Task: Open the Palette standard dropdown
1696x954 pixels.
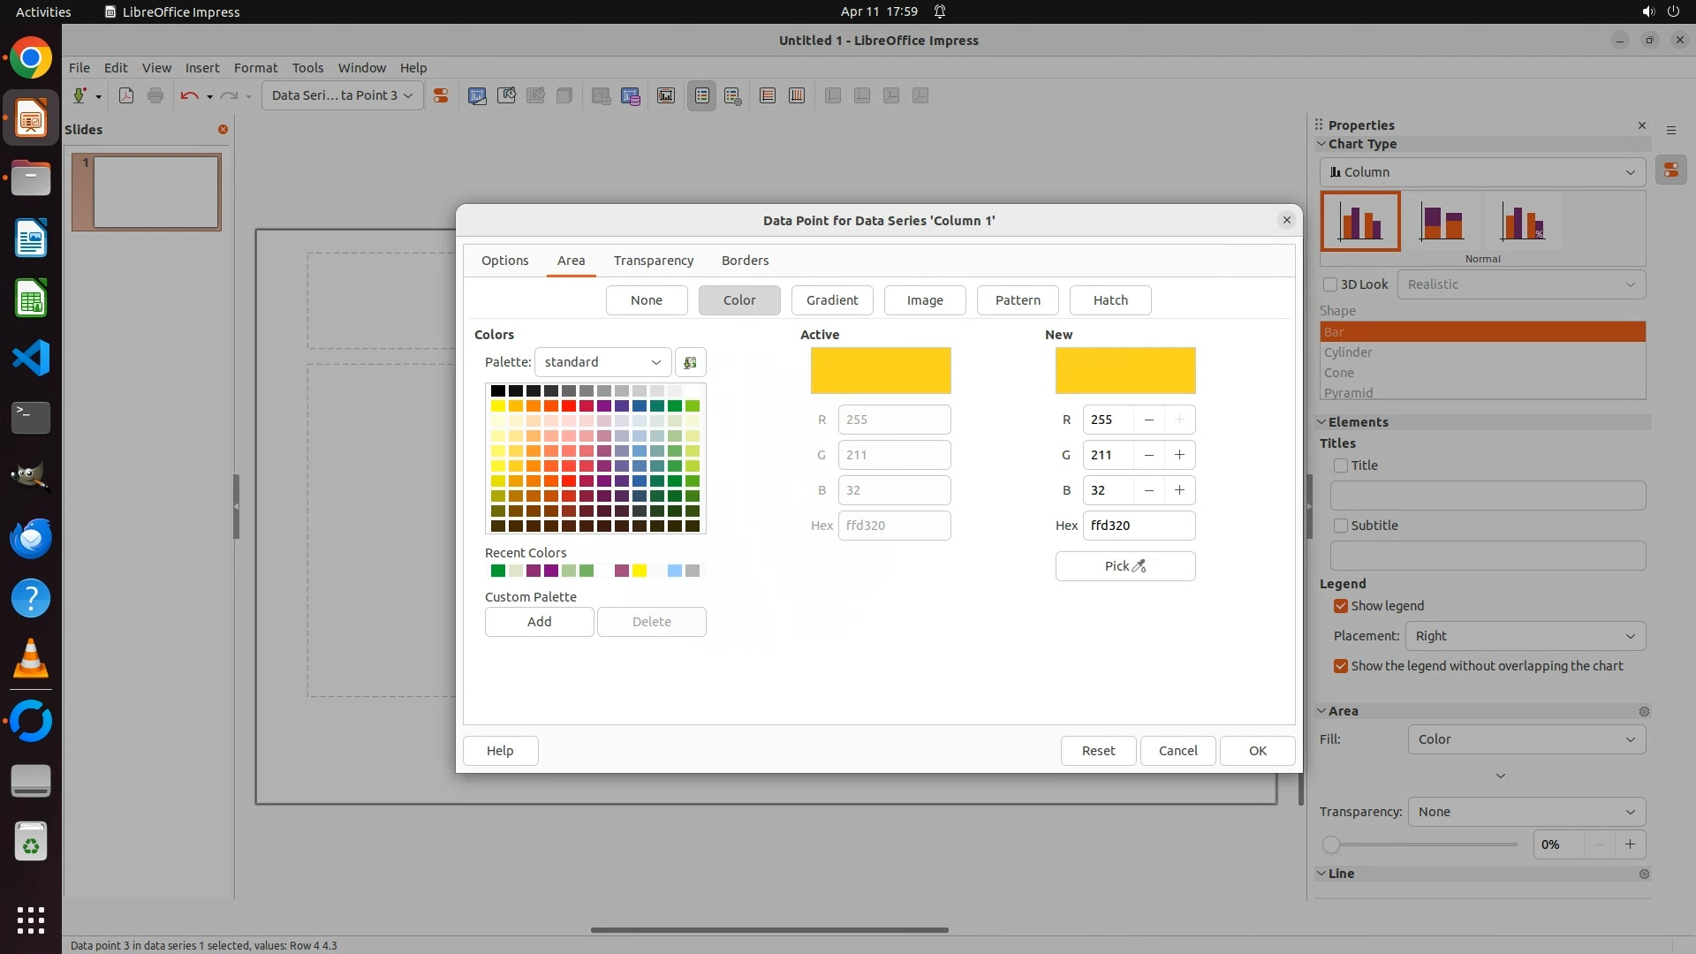Action: tap(602, 362)
